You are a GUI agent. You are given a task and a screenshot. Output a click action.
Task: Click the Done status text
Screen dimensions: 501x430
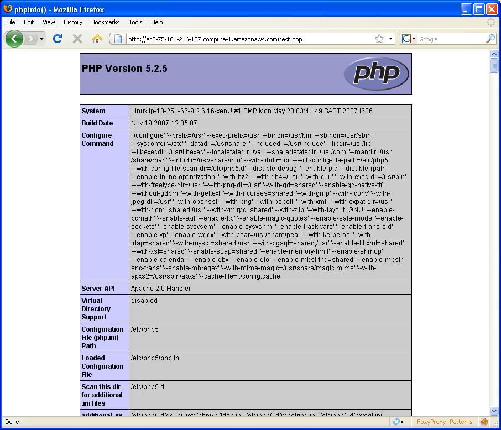pyautogui.click(x=12, y=422)
